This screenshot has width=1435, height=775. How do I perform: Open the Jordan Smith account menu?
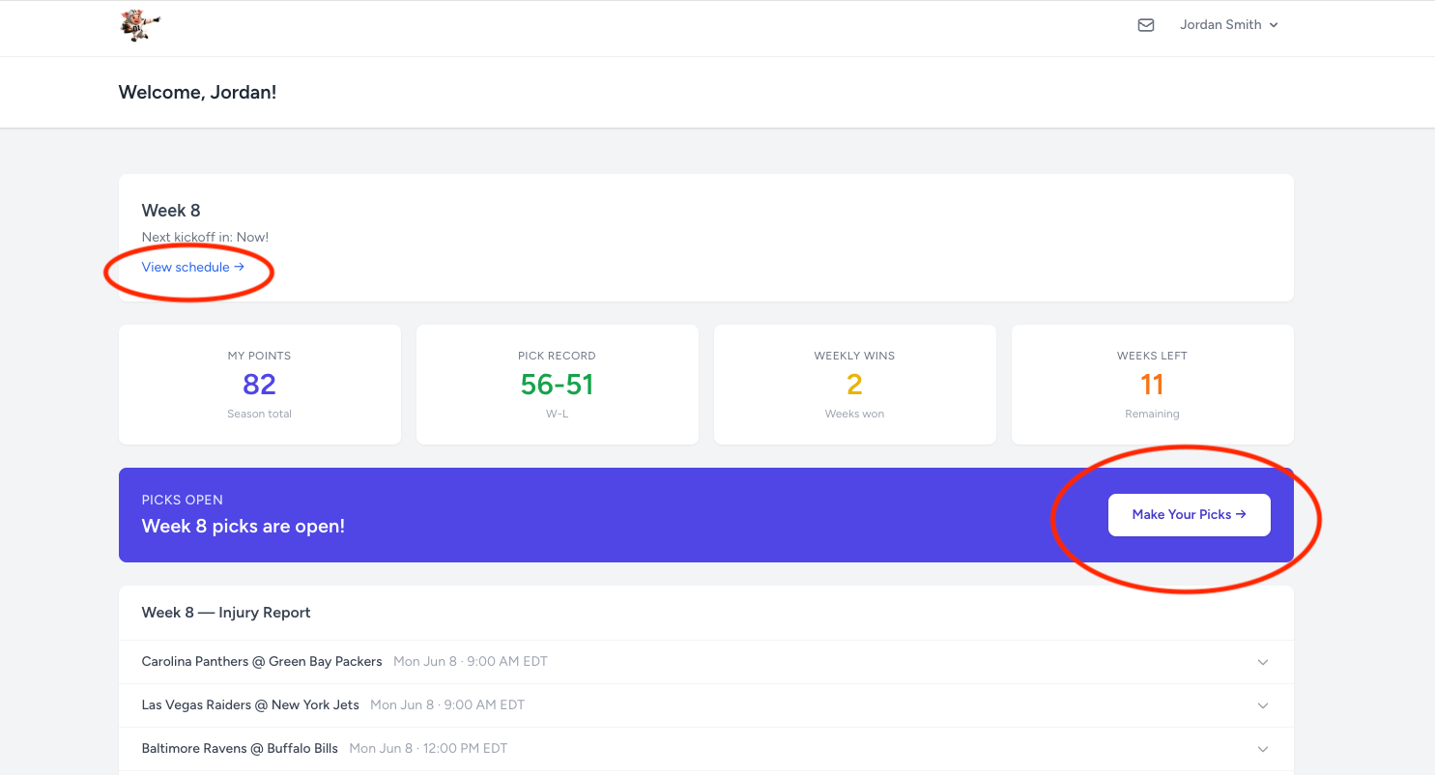(x=1229, y=25)
